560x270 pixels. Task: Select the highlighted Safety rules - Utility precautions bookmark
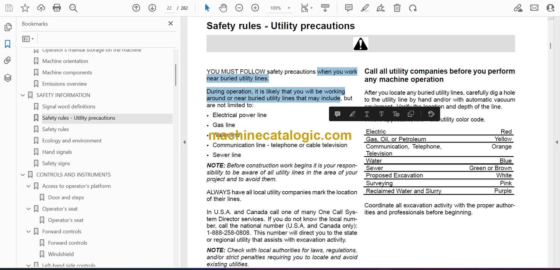tap(79, 118)
